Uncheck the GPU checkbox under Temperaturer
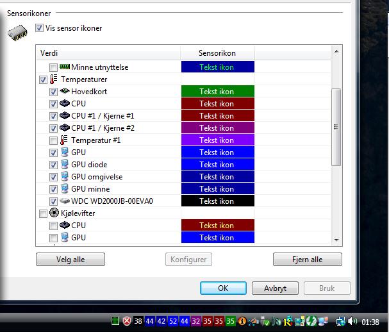The width and height of the screenshot is (389, 332). 53,153
